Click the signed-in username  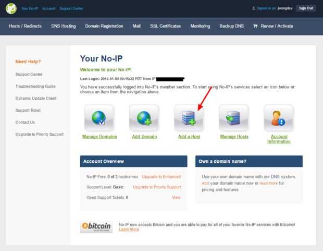pyautogui.click(x=285, y=8)
